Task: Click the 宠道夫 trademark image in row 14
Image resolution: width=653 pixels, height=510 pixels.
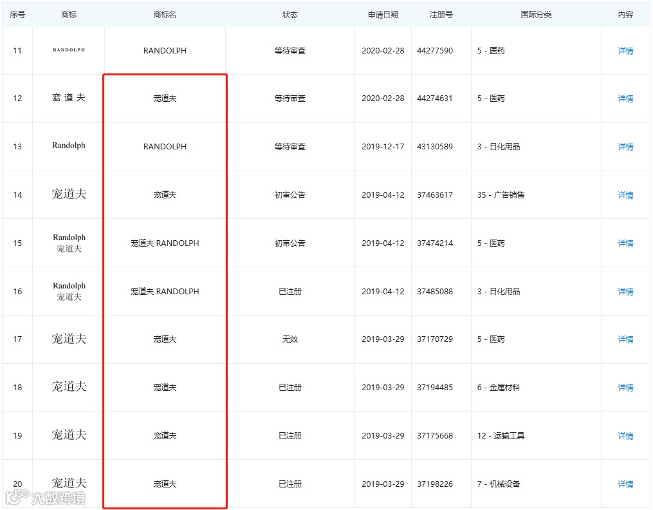Action: [x=69, y=194]
